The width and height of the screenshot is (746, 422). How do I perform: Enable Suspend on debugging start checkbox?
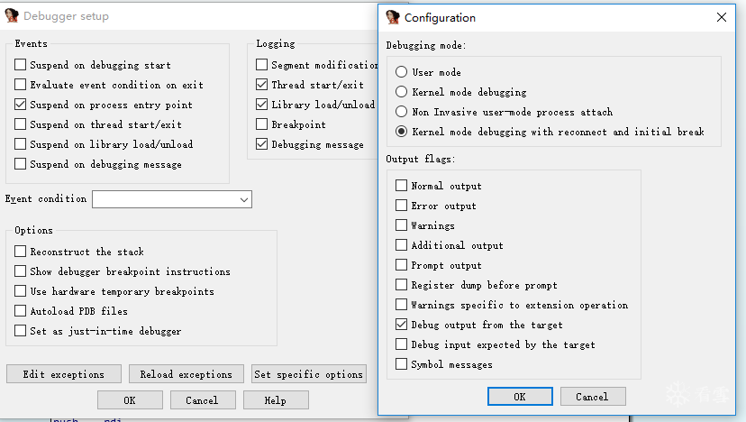click(21, 65)
